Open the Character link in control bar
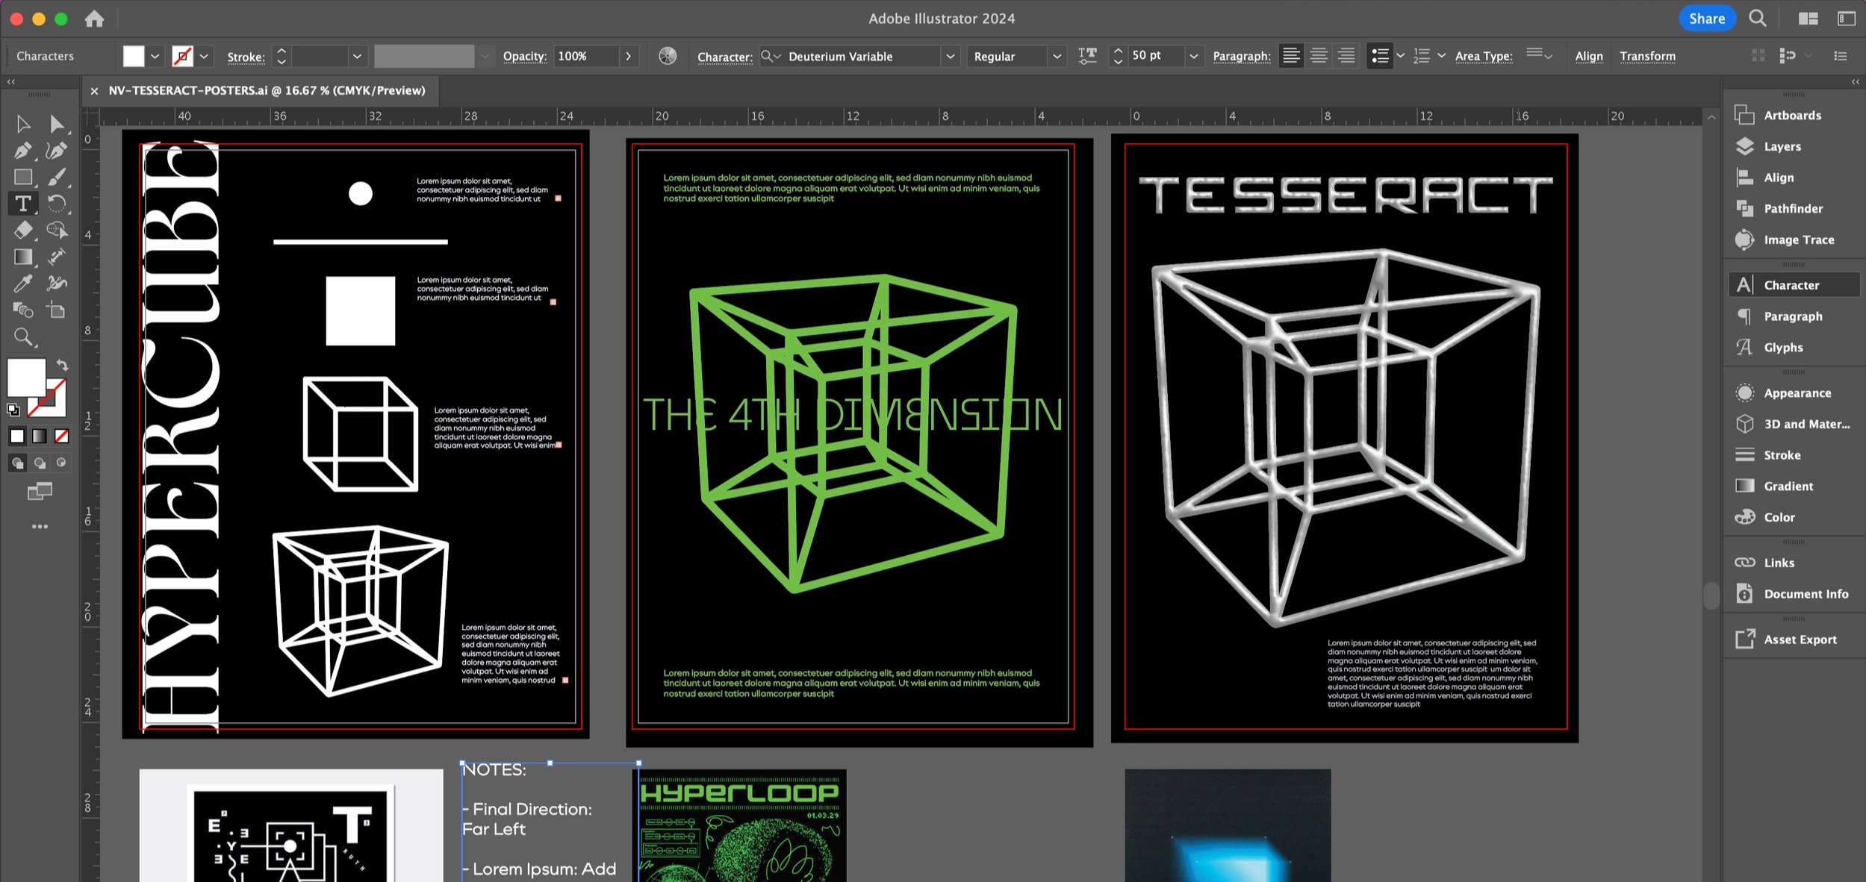Image resolution: width=1866 pixels, height=882 pixels. point(724,57)
